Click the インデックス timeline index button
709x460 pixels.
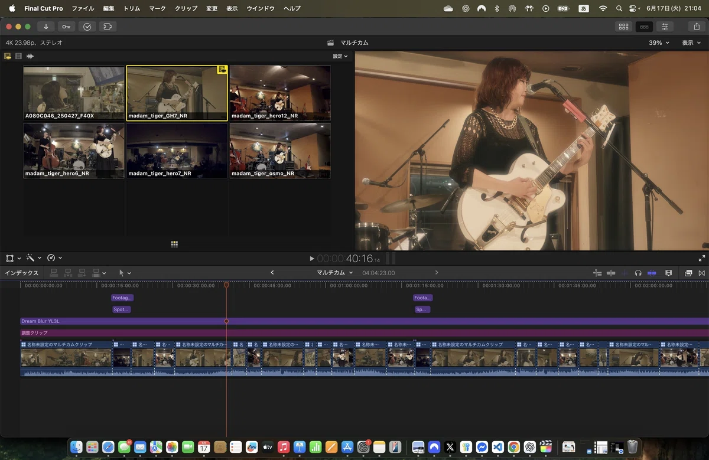click(22, 273)
